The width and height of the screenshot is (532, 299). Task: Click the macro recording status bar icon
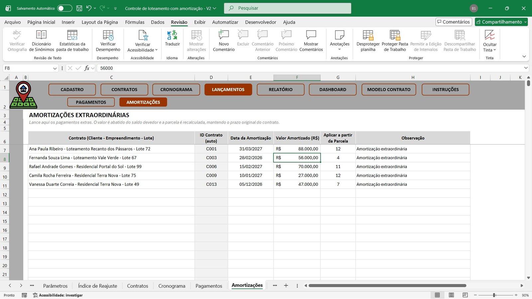coord(24,295)
